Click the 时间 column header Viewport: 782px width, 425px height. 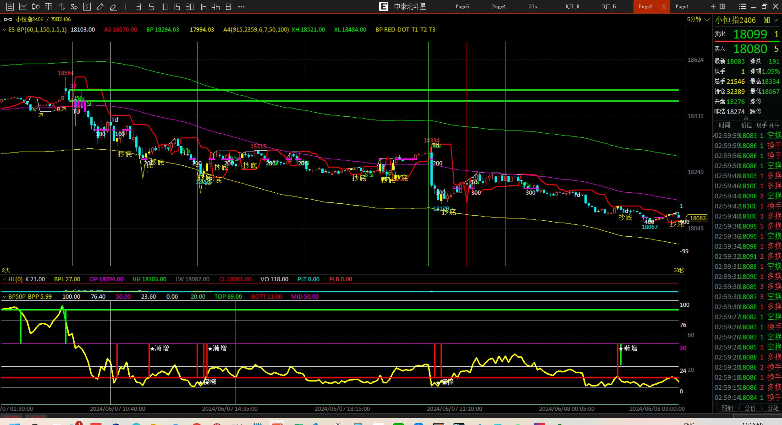coord(724,125)
